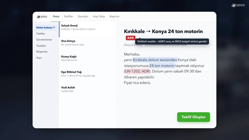Open the Raporlar tab
Image resolution: width=249 pixels, height=140 pixels.
click(114, 16)
